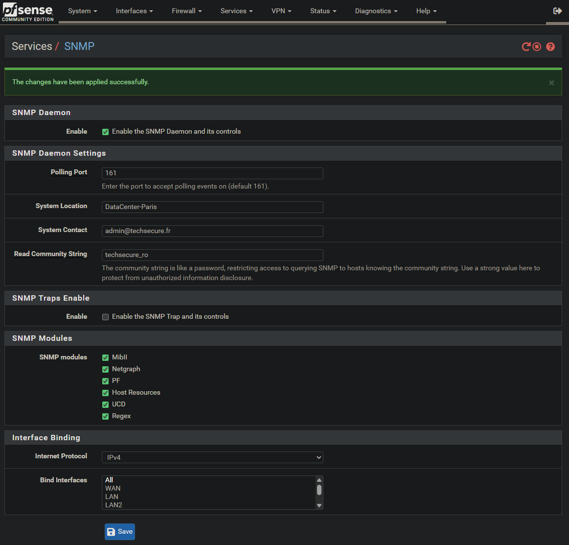Expand the Firewall menu

tap(187, 11)
